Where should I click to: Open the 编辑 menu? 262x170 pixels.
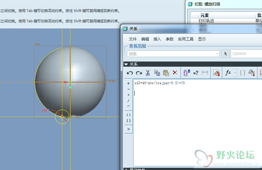pyautogui.click(x=145, y=39)
